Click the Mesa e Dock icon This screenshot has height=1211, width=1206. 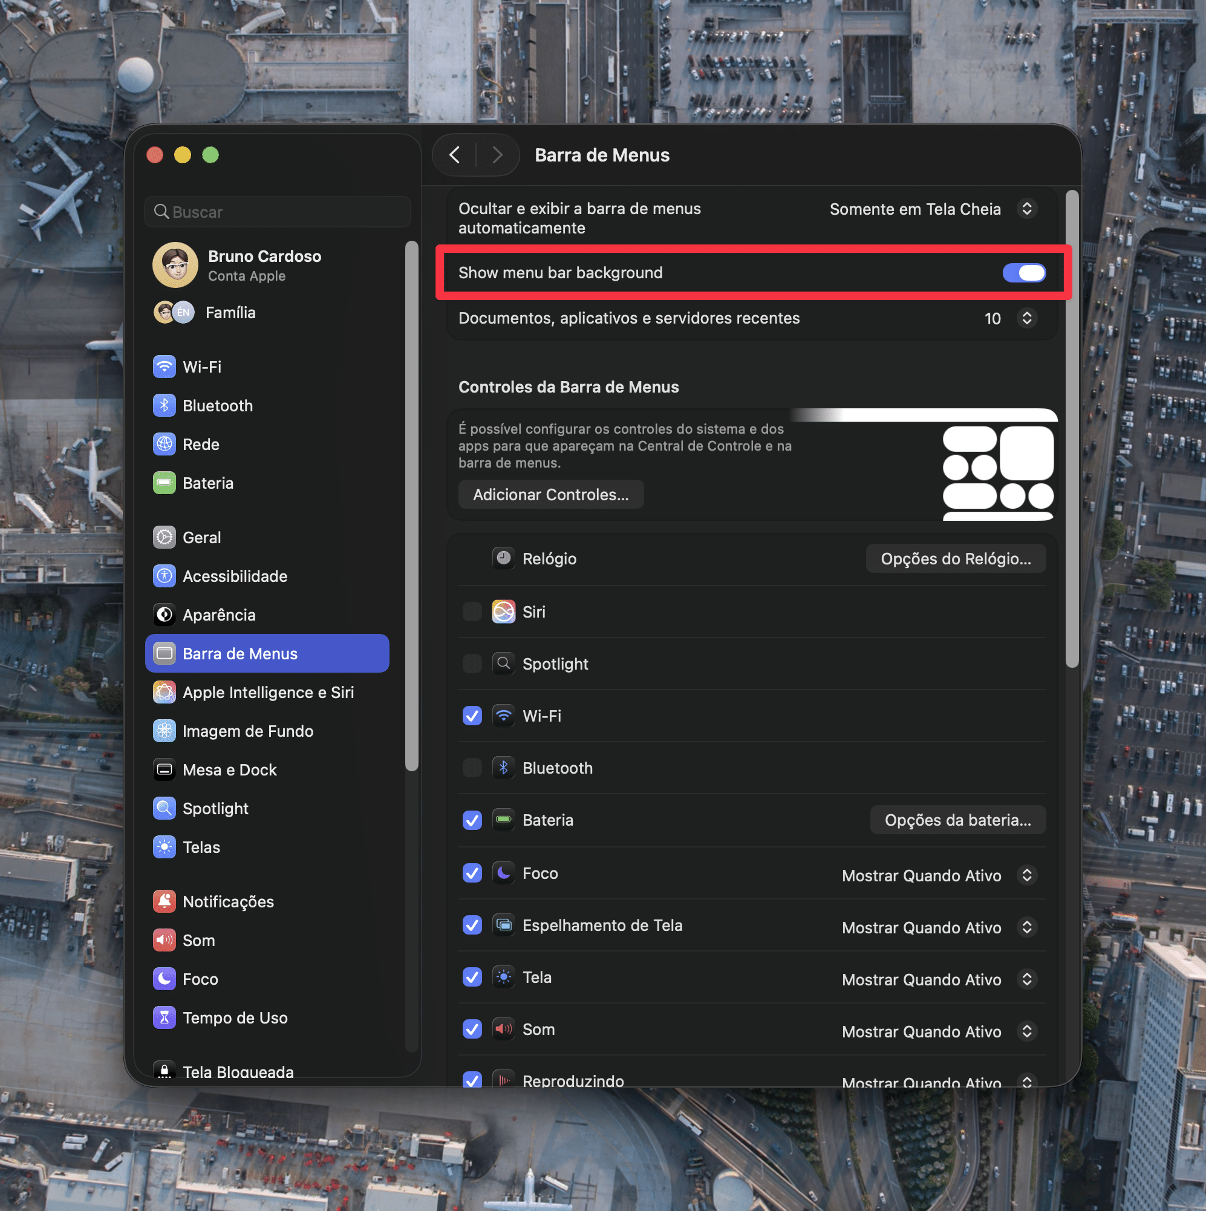(x=165, y=769)
